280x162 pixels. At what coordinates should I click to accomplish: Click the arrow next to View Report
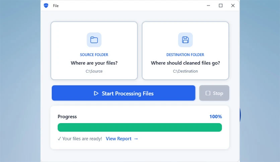136,139
